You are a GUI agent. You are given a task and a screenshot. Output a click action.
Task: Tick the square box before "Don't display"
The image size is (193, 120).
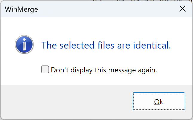click(45, 70)
